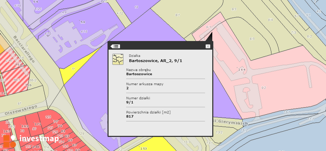This screenshot has height=151, width=326.
Task: Select parcel 9/2 on the map
Action: coord(264,88)
